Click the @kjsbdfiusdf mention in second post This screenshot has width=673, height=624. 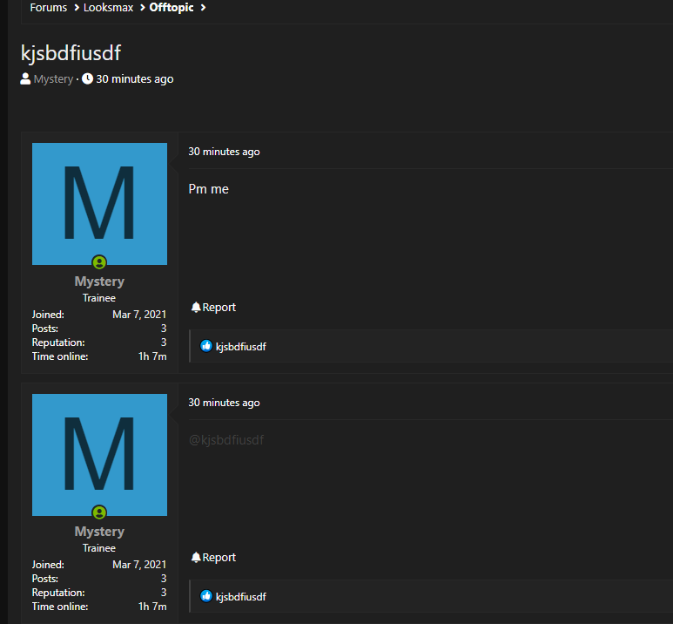[x=226, y=440]
